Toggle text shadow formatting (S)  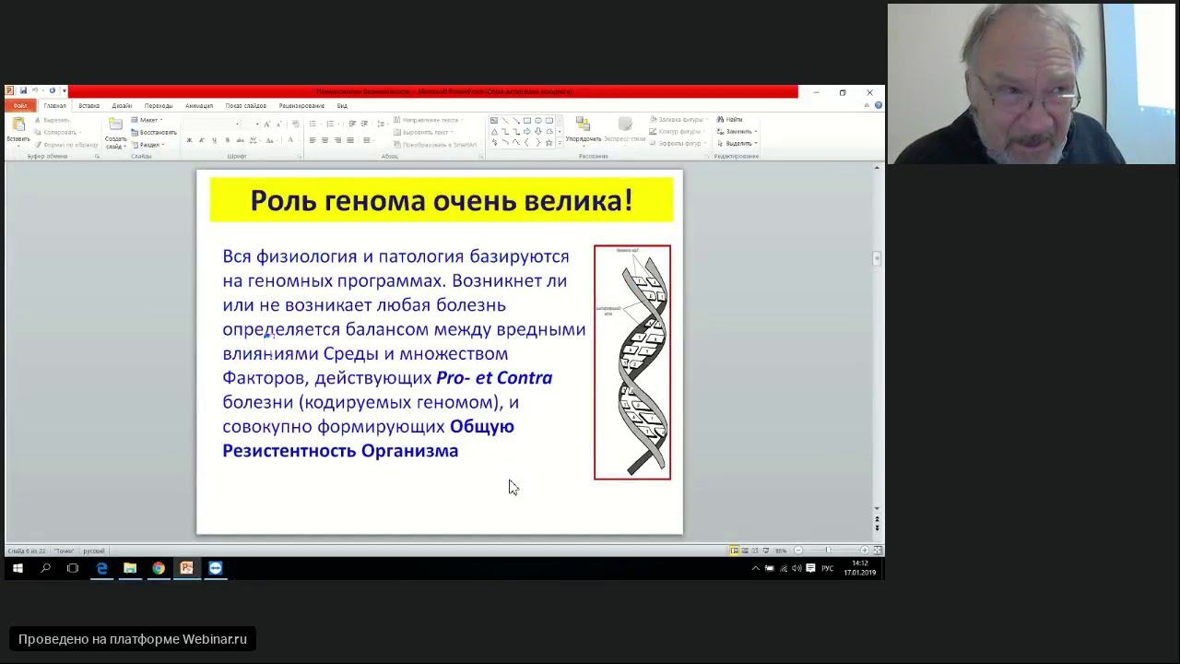click(227, 140)
